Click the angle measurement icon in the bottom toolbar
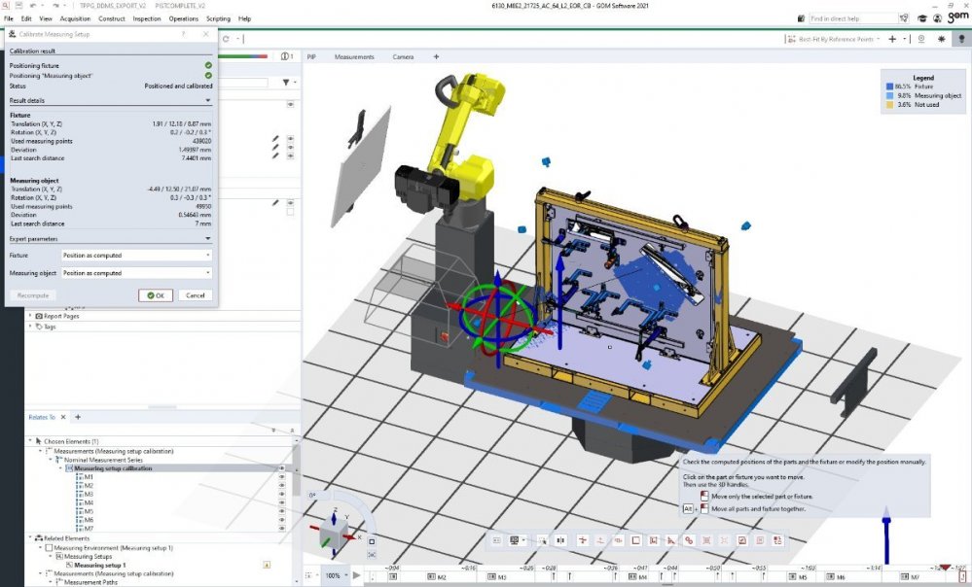Image resolution: width=972 pixels, height=587 pixels. point(671,540)
